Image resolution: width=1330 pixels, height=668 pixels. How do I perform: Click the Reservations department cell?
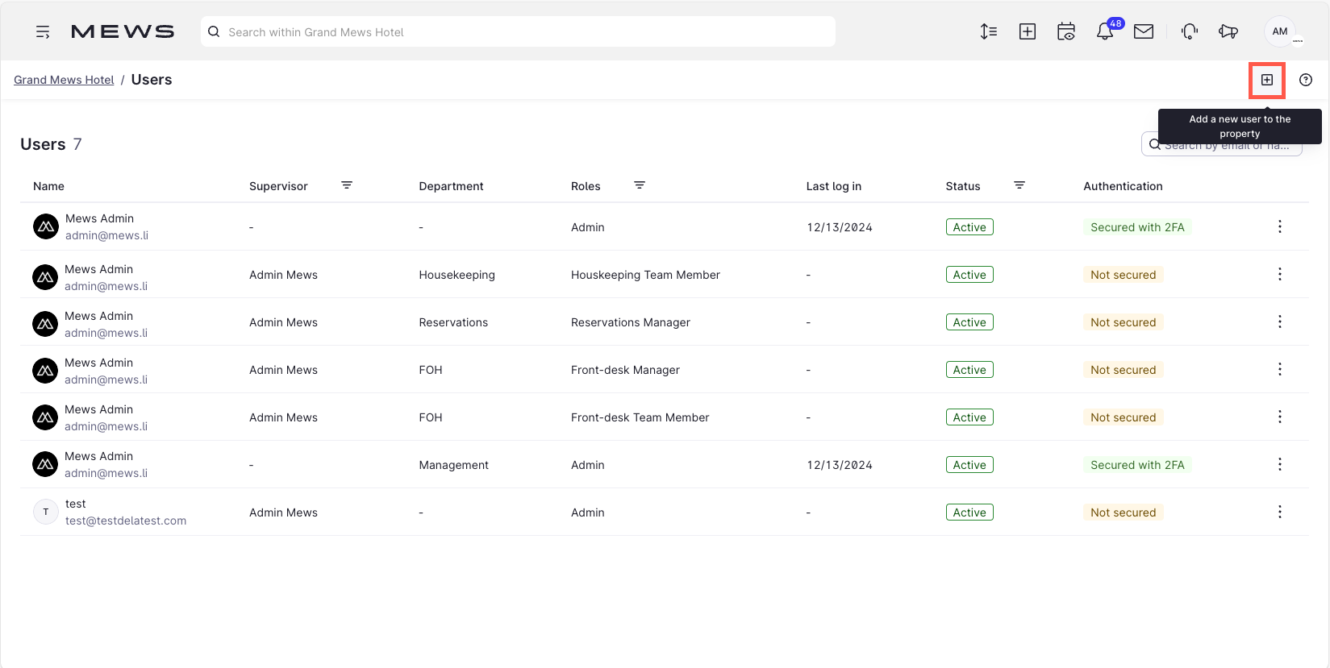[x=453, y=322]
